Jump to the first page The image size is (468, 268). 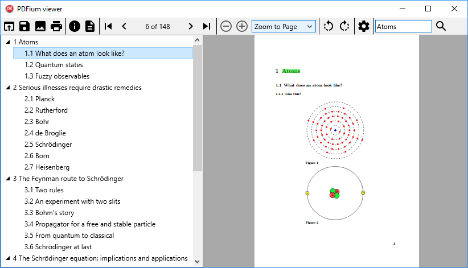tap(108, 27)
